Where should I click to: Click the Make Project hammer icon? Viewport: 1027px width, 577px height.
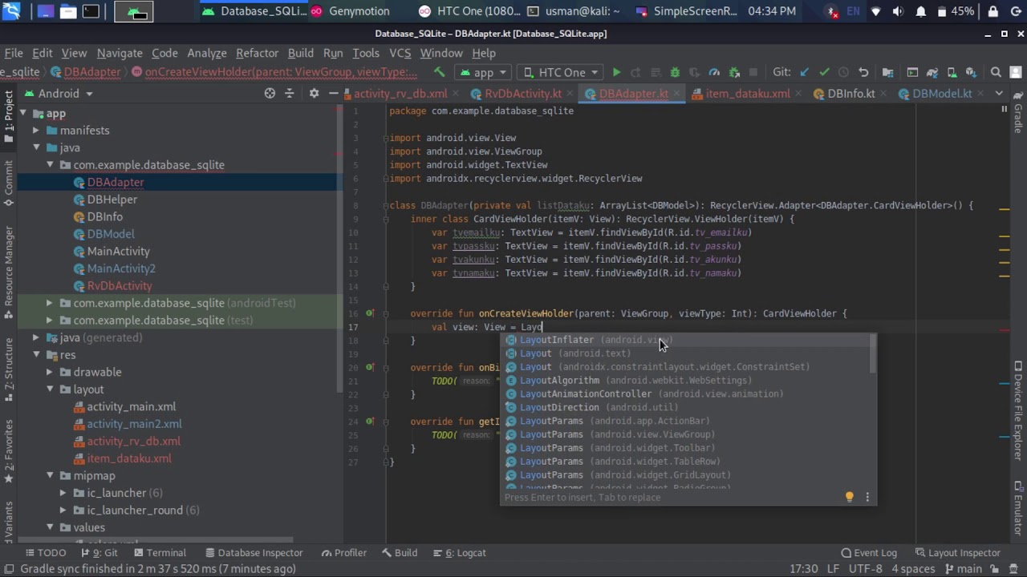(439, 72)
